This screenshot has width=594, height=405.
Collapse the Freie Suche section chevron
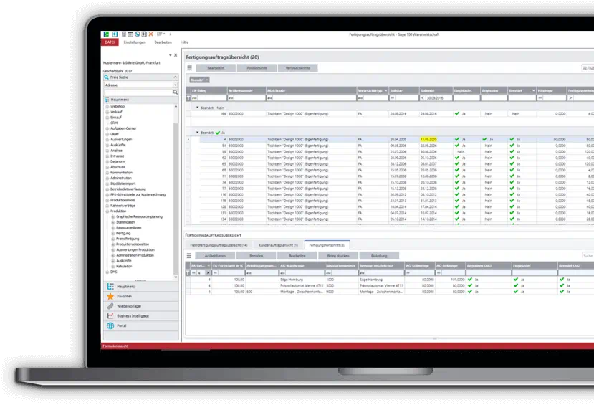tap(175, 77)
